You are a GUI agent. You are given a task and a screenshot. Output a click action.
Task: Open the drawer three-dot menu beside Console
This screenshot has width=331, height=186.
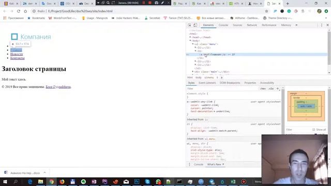pos(189,164)
